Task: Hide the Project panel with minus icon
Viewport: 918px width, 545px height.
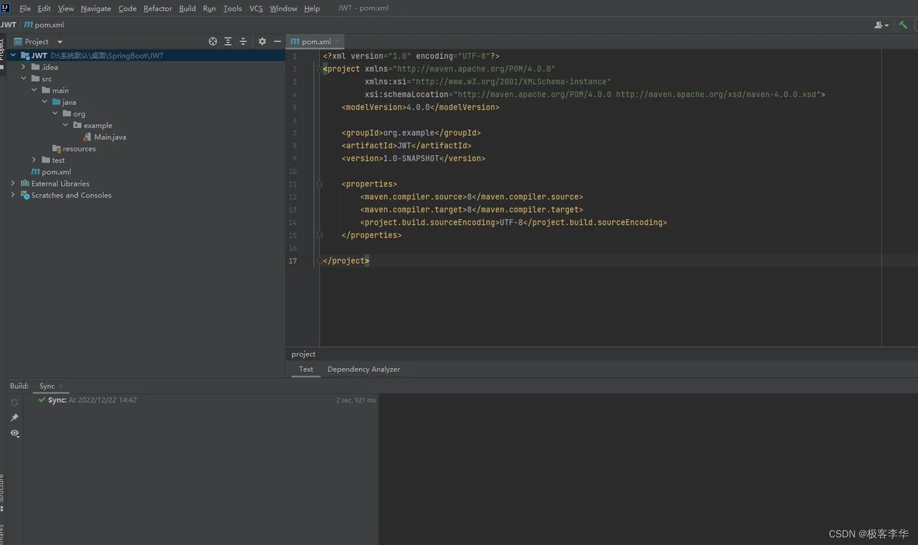Action: [277, 41]
